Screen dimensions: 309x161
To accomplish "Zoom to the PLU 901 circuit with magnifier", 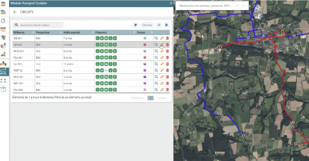I will click(x=156, y=57).
